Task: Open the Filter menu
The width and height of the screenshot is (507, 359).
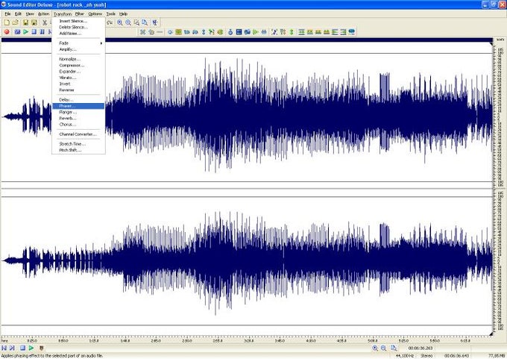Action: (x=80, y=14)
